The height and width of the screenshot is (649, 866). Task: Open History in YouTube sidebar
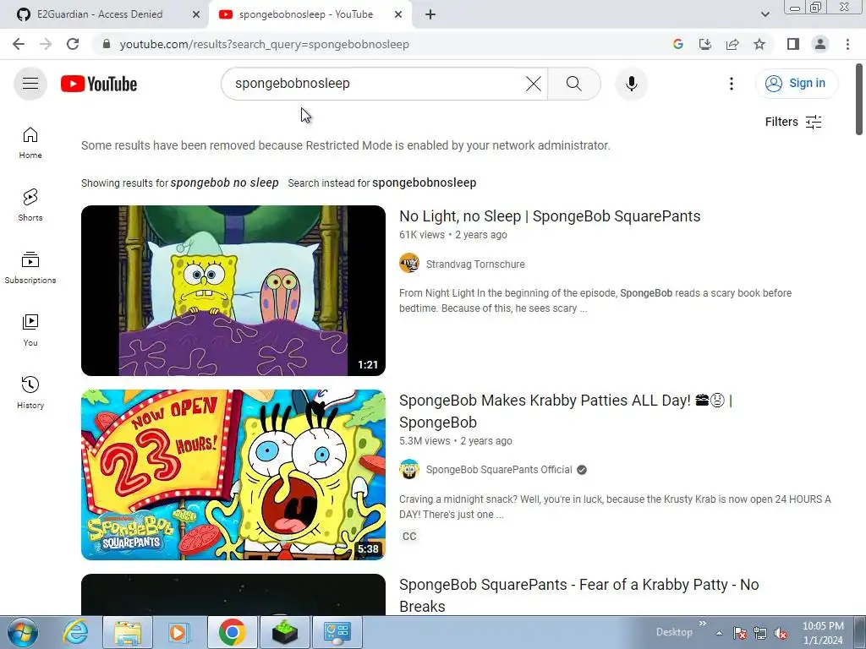tap(30, 392)
